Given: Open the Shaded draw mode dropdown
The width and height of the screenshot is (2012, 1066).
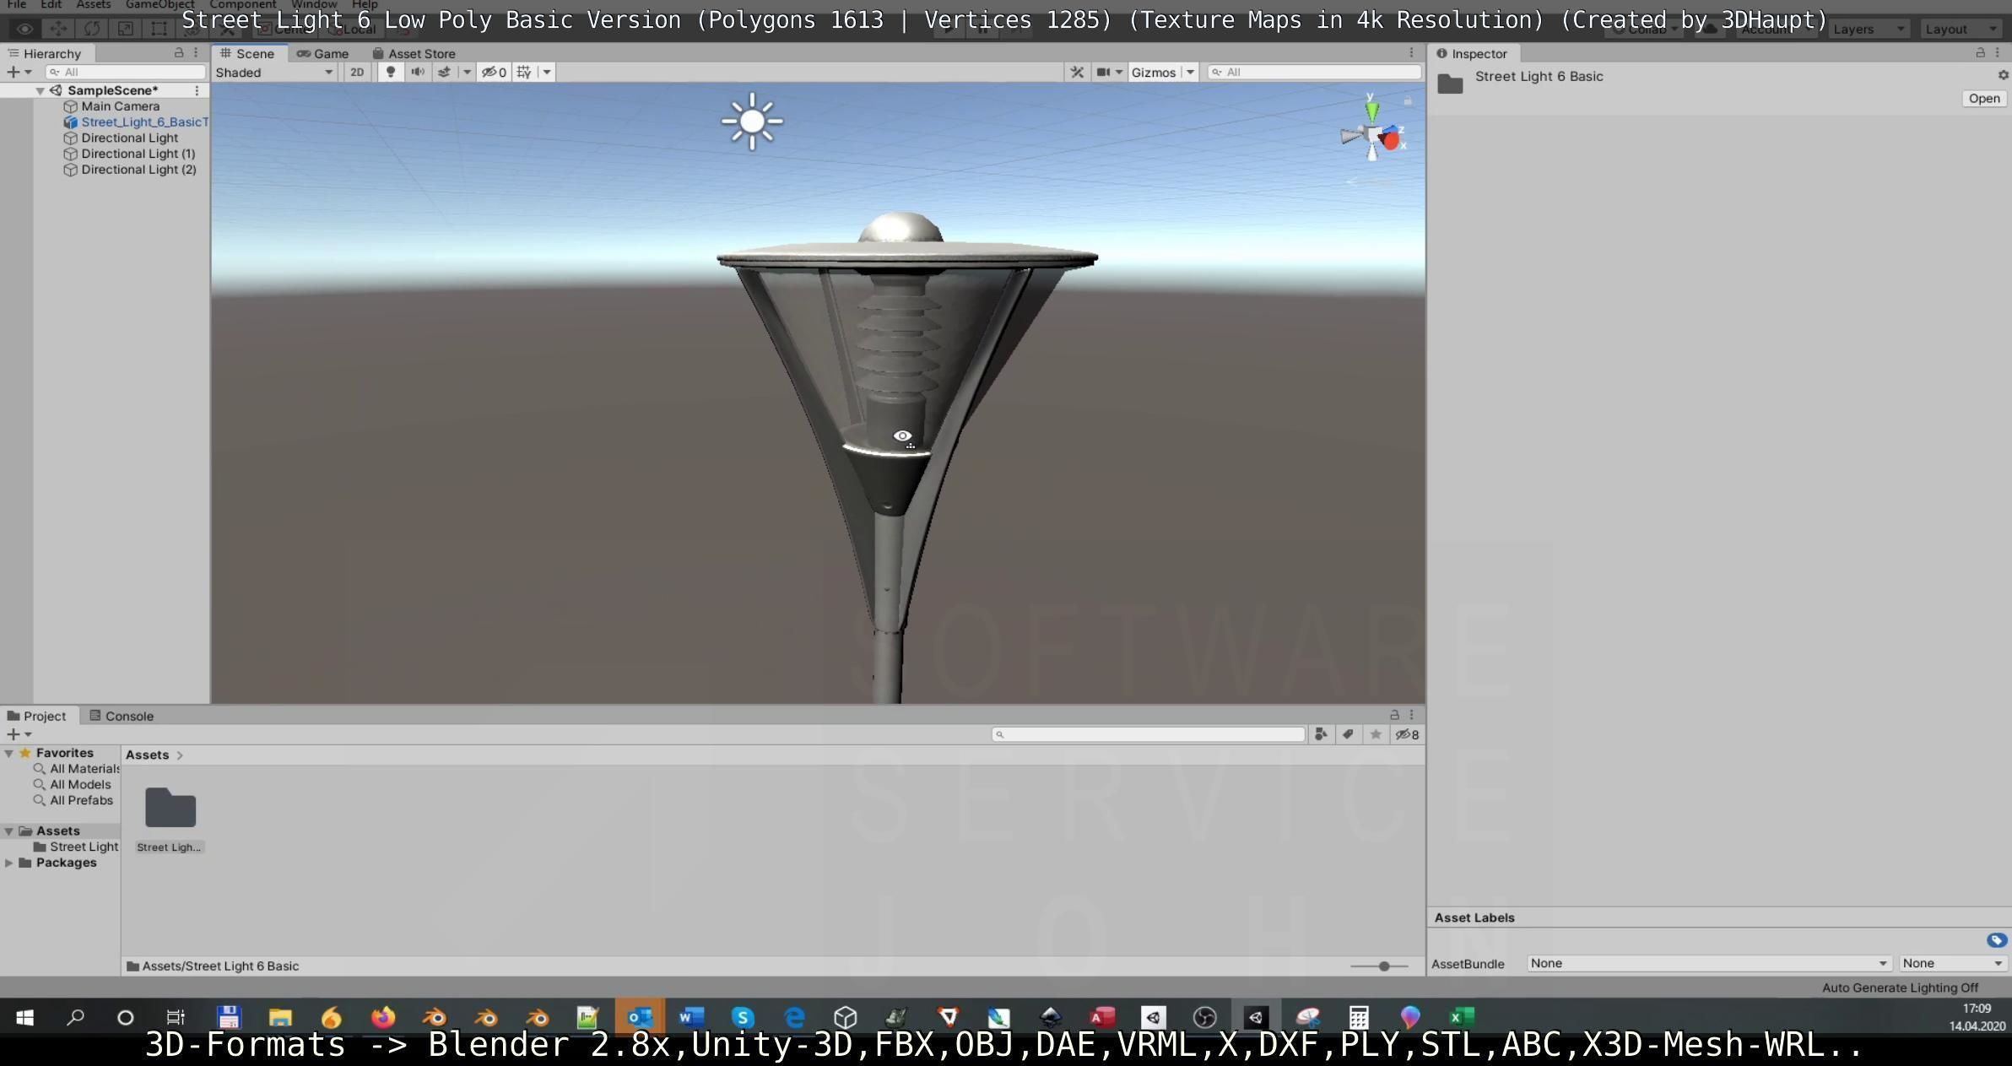Looking at the screenshot, I should [274, 73].
